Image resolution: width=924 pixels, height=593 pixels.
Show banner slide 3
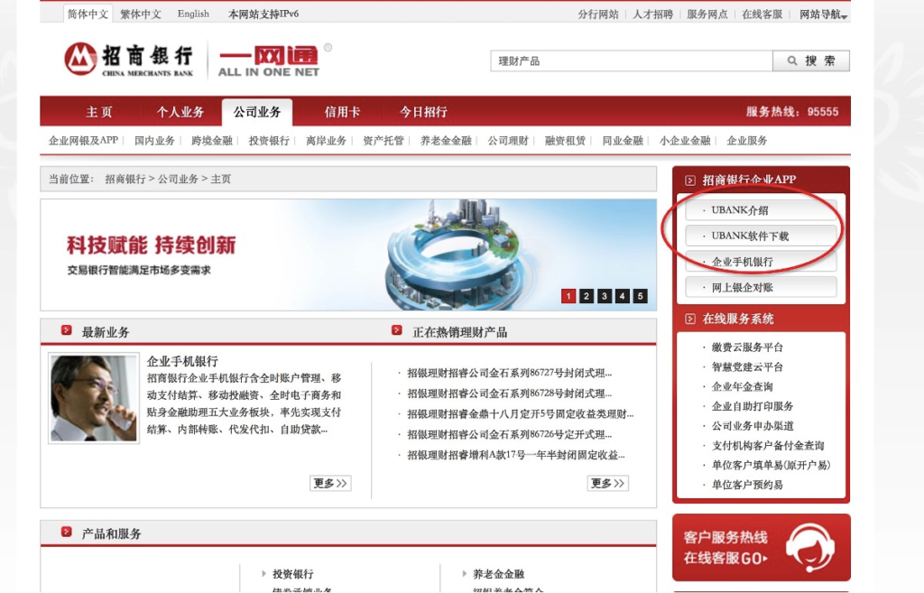(x=604, y=296)
